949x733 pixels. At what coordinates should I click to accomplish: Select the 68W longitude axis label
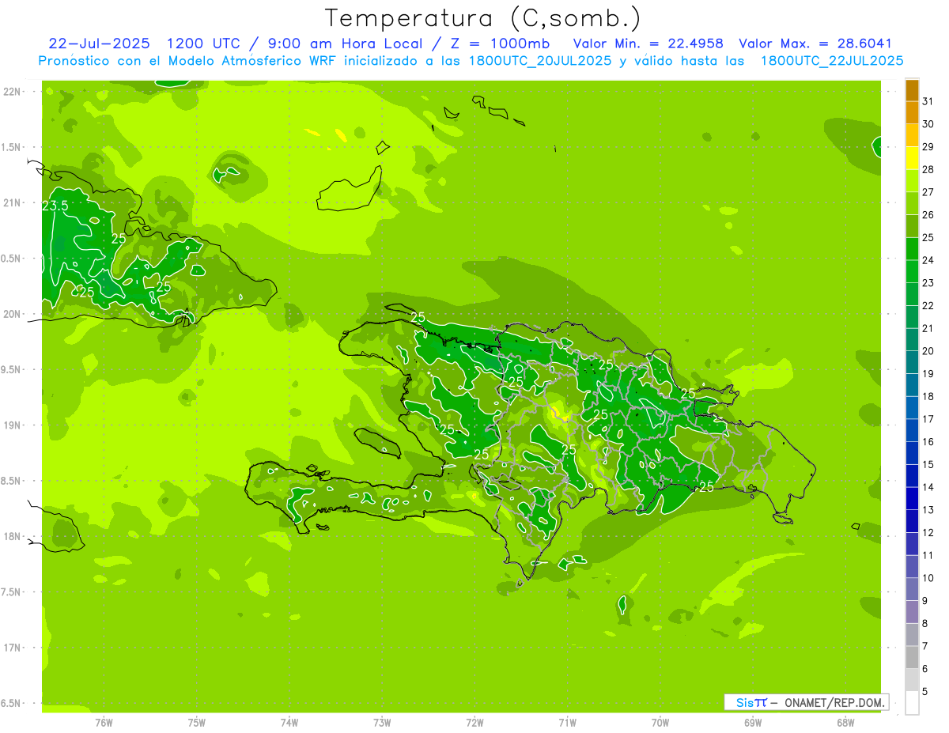pyautogui.click(x=845, y=722)
